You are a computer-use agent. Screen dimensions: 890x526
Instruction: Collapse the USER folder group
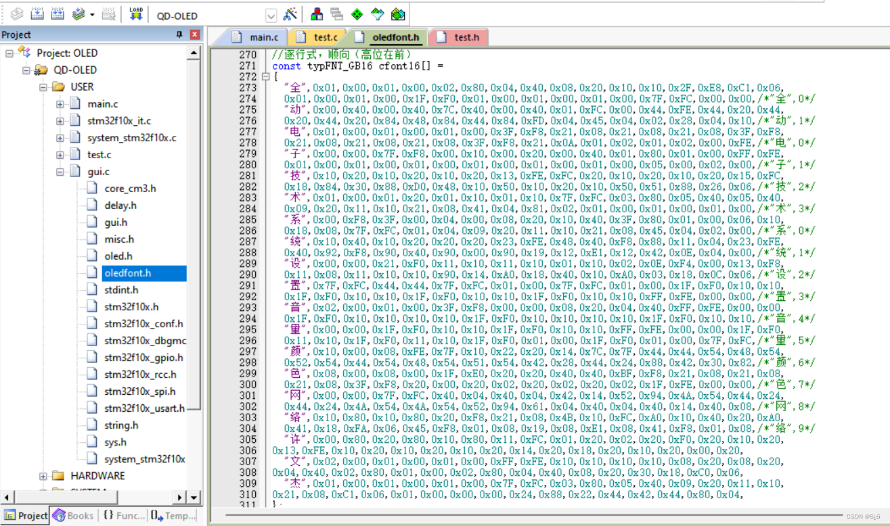coord(43,87)
